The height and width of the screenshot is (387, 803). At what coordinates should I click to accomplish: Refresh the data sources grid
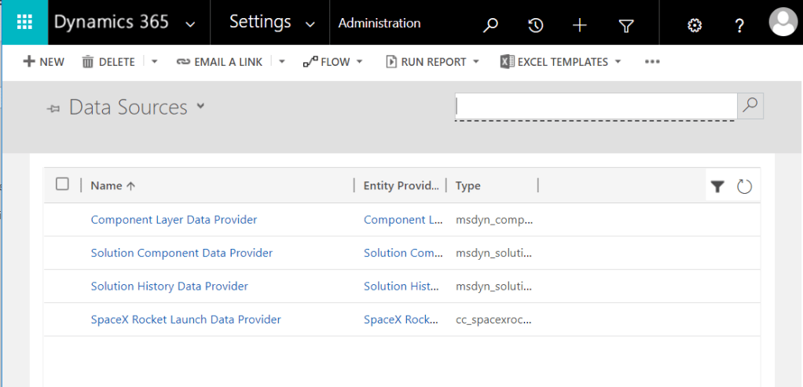[x=744, y=186]
